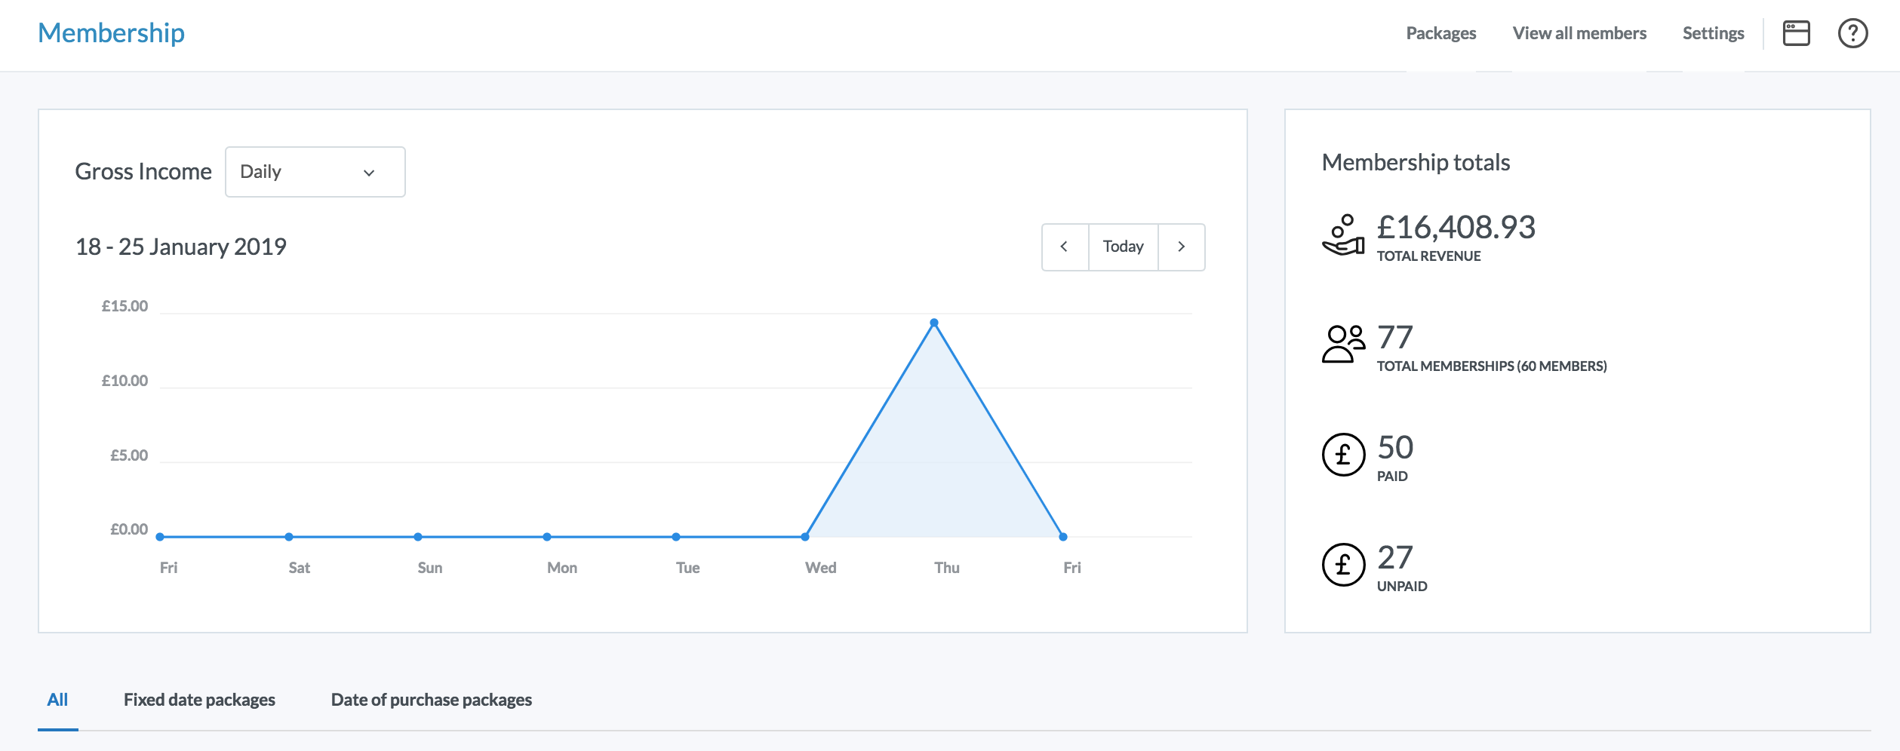Click the Thursday peak data point

click(x=934, y=323)
